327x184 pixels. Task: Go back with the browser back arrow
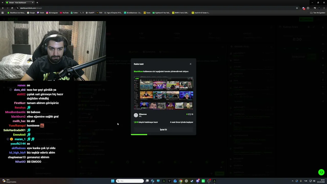point(3,8)
